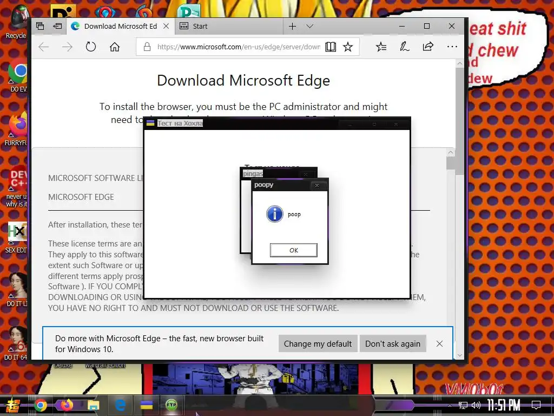Switch to Edge taskbar button
554x416 pixels.
click(x=120, y=405)
